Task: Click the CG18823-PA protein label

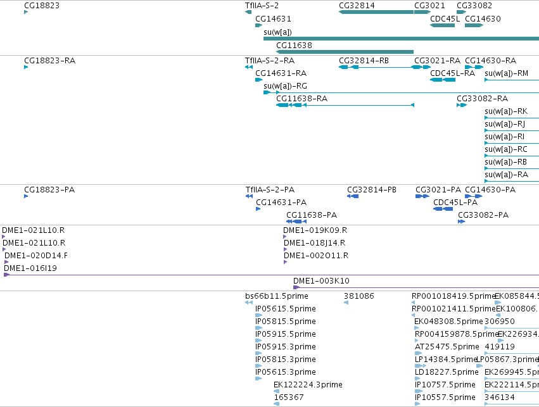Action: coord(49,190)
